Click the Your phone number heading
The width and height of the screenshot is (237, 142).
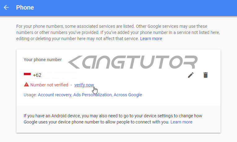coord(43,60)
